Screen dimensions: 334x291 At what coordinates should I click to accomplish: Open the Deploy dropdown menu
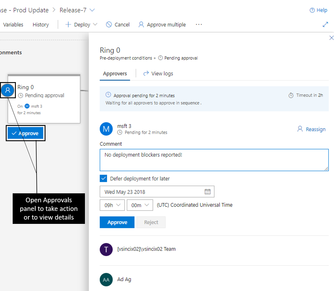tap(95, 24)
